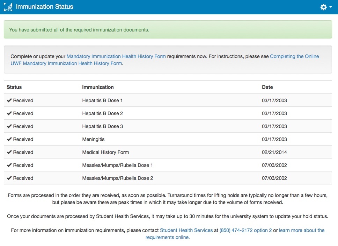338x246 pixels.
Task: Click checkmark icon for Hepatitis B Dose 2
Action: pyautogui.click(x=9, y=113)
